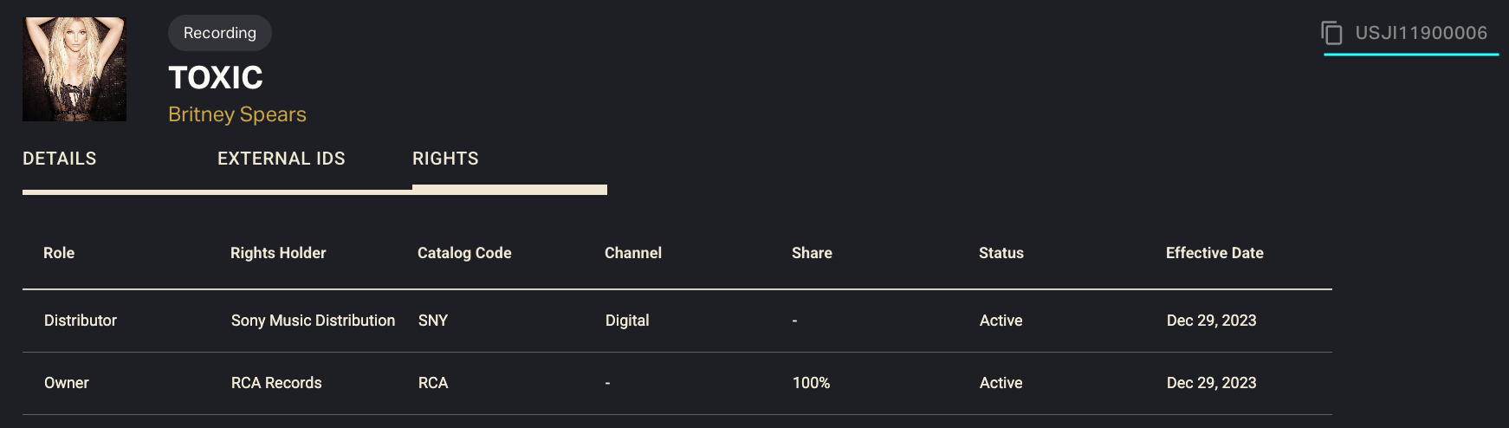Click the copy ISRC icon
The width and height of the screenshot is (1509, 428).
1331,33
